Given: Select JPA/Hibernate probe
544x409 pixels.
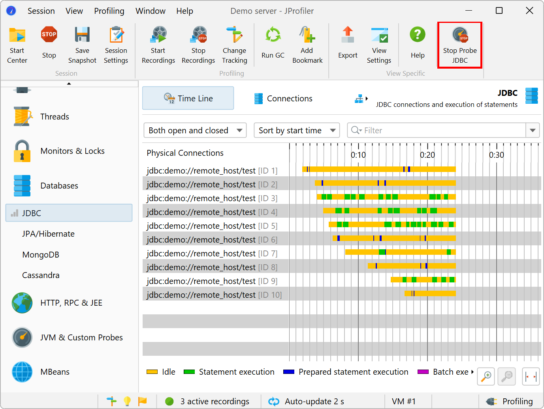Looking at the screenshot, I should 48,234.
